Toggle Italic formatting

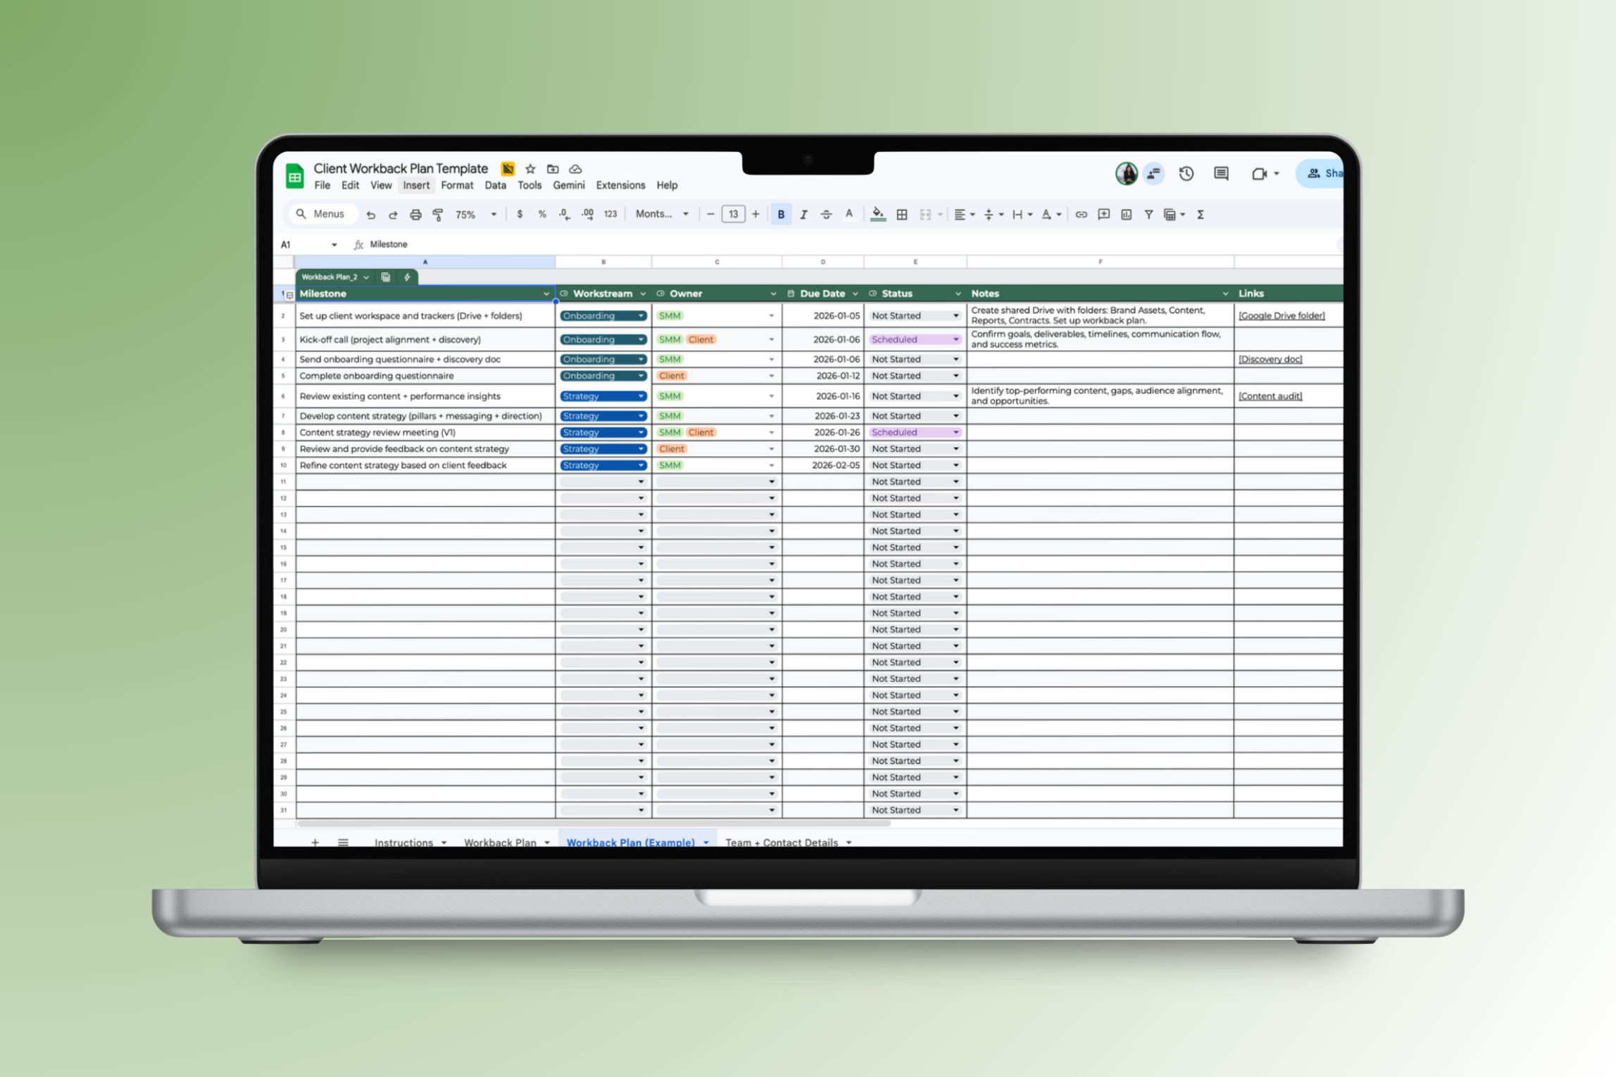pyautogui.click(x=803, y=214)
